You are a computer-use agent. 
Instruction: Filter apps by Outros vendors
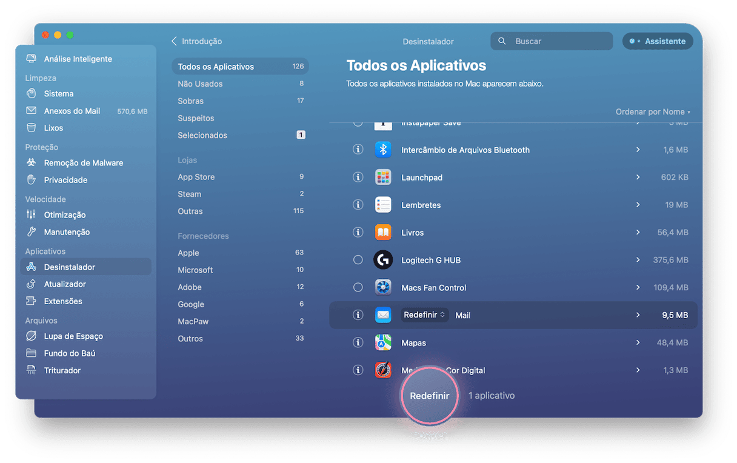(240, 339)
